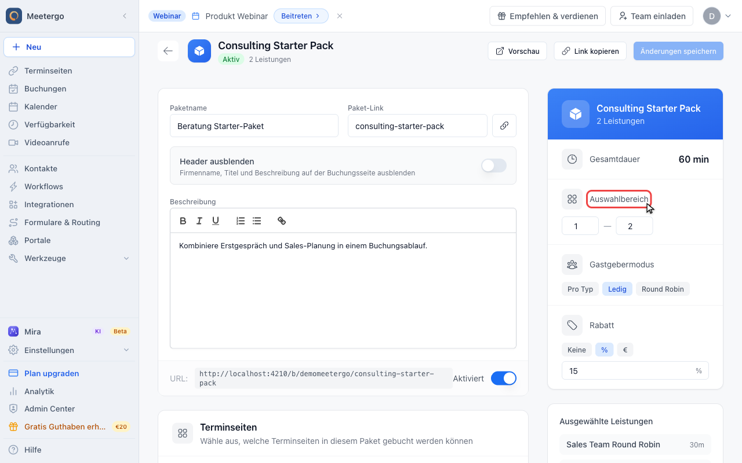Click Änderungen speichern button
This screenshot has height=463, width=742.
click(x=678, y=51)
